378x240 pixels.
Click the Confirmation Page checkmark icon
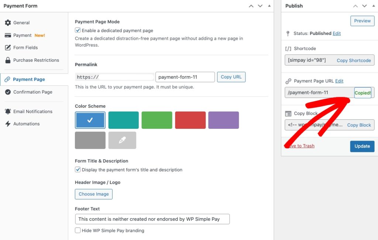(8, 92)
